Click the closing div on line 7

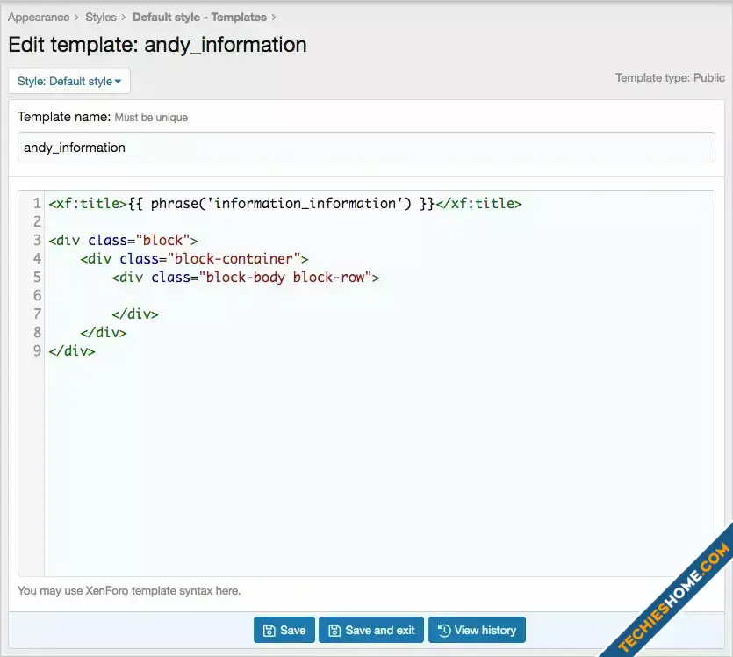pyautogui.click(x=135, y=314)
